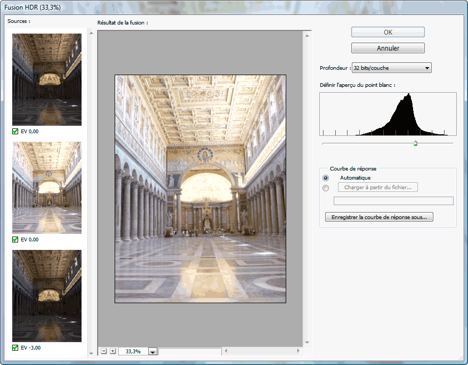
Task: Uncheck the EV -3,00 source checkbox
Action: [15, 348]
